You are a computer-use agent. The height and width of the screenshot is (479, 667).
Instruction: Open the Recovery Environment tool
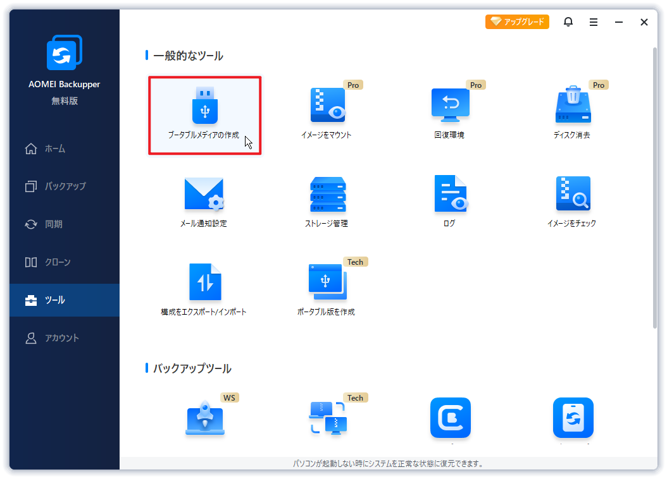[450, 114]
